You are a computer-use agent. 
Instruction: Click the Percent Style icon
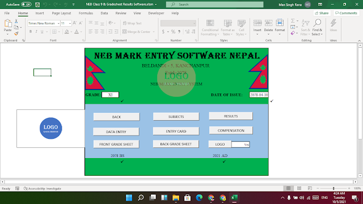click(x=173, y=32)
